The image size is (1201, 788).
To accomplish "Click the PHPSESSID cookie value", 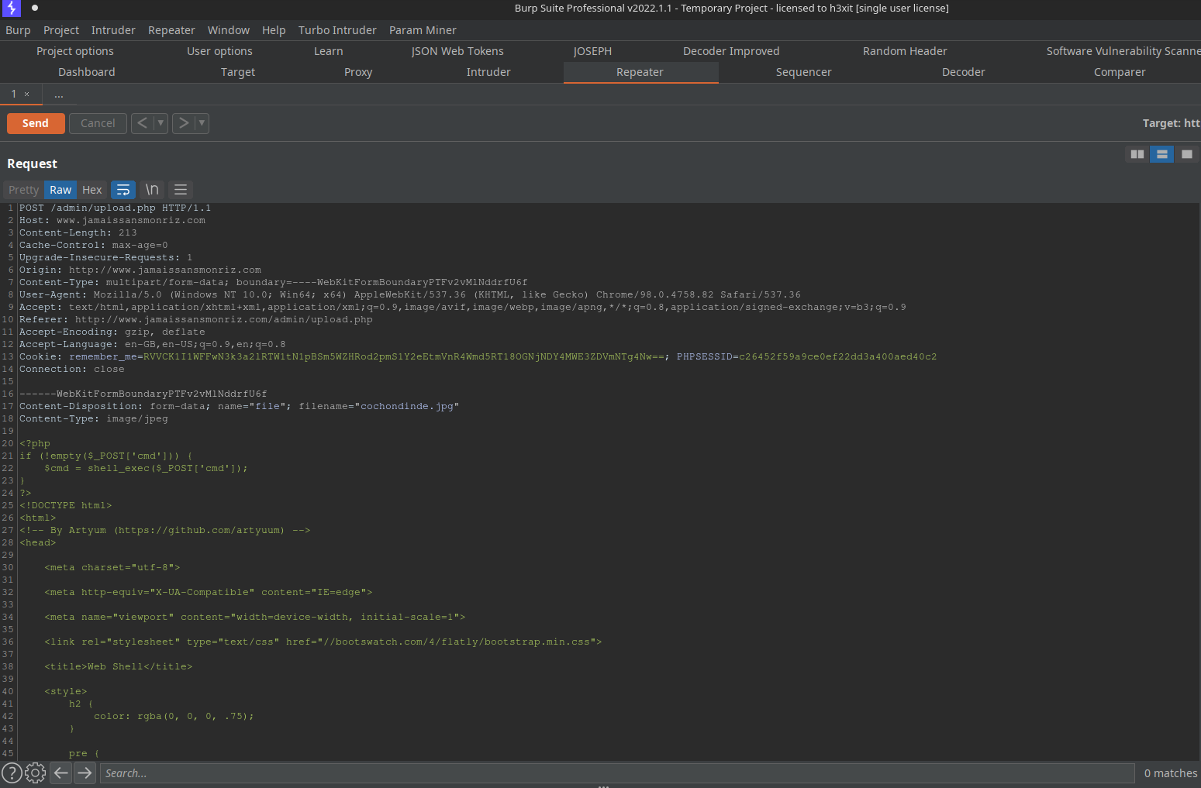I will tap(837, 356).
